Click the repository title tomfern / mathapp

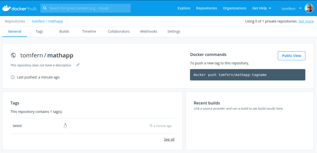coord(47,55)
